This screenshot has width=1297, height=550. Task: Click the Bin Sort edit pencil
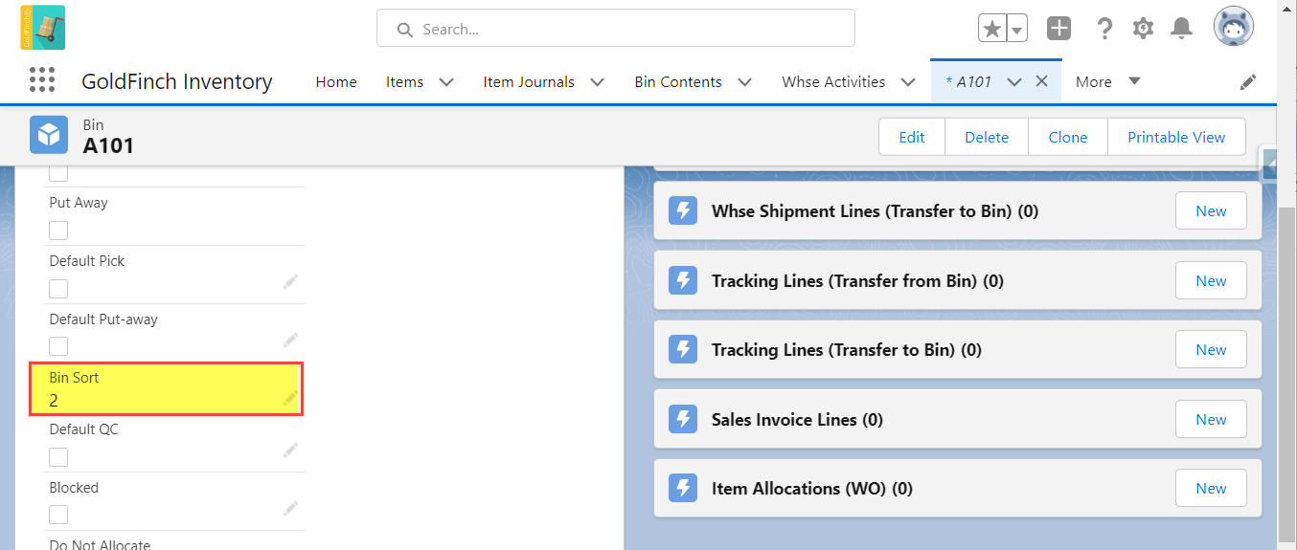tap(290, 397)
